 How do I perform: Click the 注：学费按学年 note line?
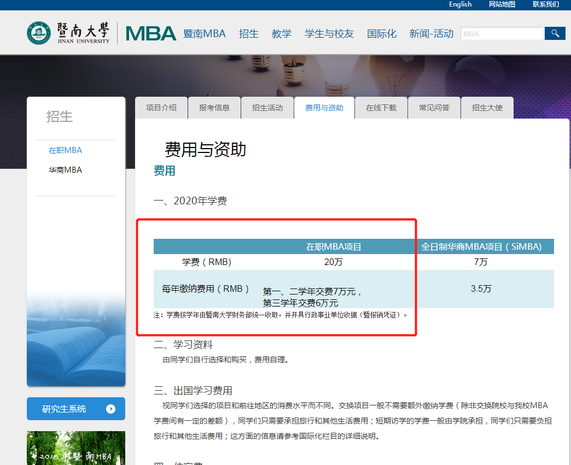point(281,315)
